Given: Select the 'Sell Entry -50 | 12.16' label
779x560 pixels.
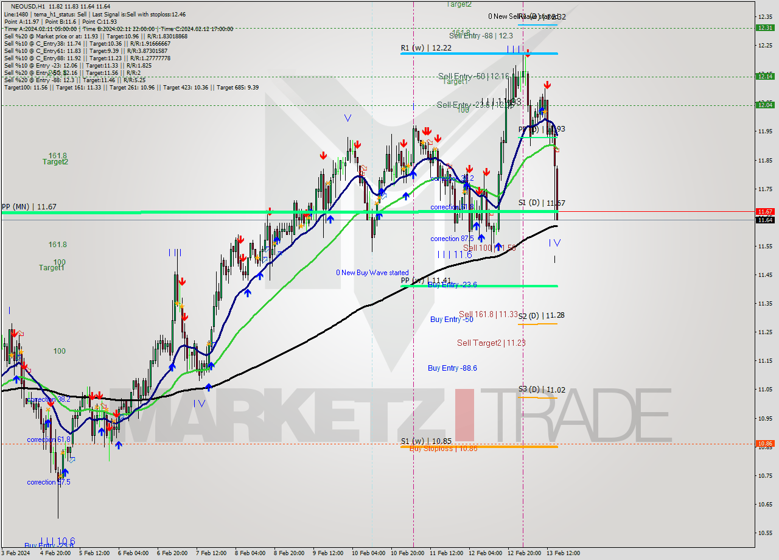Looking at the screenshot, I should (x=473, y=76).
